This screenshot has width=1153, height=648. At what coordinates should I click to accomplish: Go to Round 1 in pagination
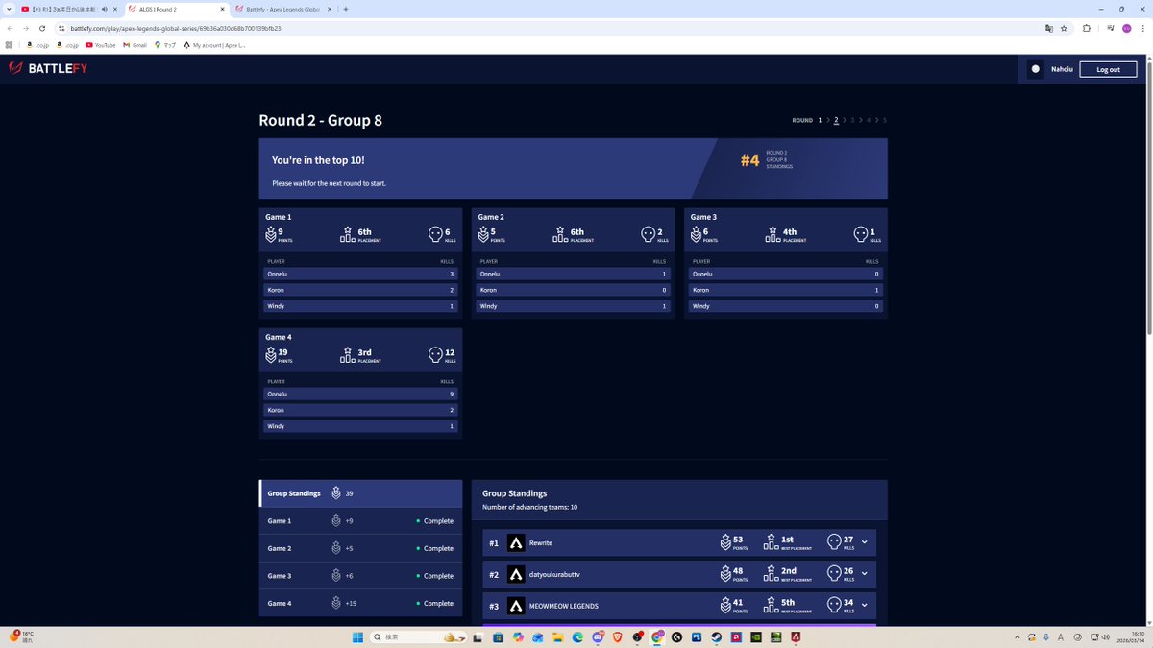pyautogui.click(x=820, y=120)
